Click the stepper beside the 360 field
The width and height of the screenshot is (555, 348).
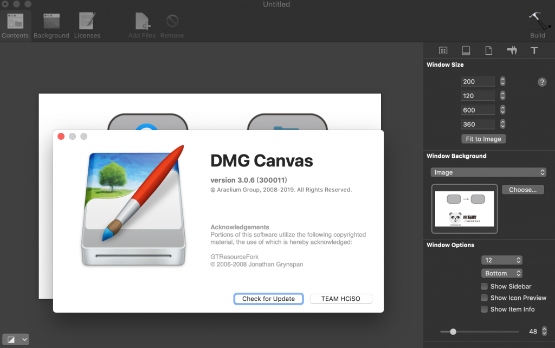click(x=502, y=124)
